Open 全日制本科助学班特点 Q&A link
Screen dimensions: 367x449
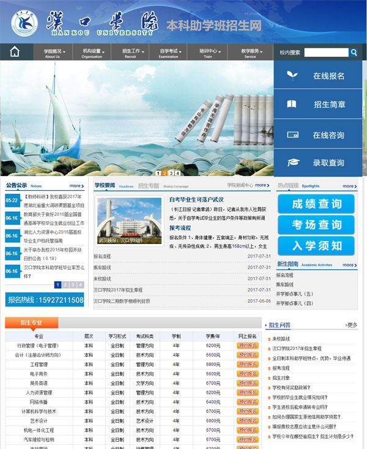[x=311, y=358]
